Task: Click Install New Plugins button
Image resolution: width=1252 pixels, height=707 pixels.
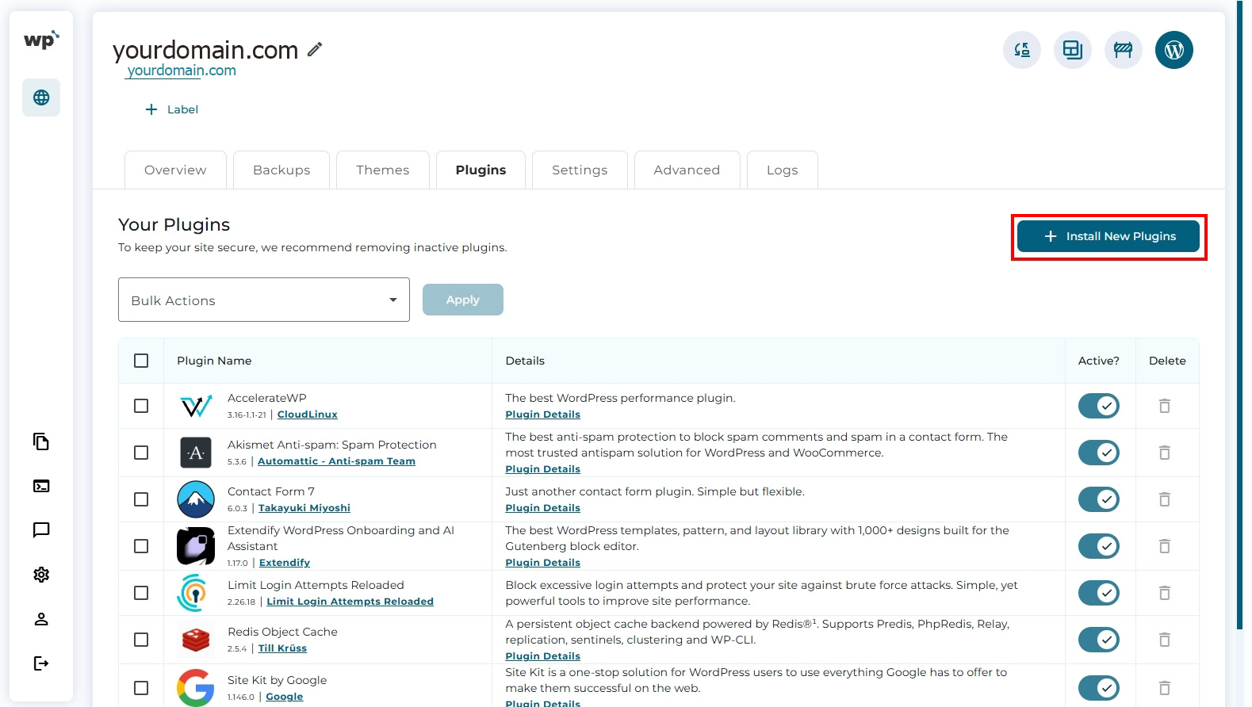Action: [1108, 236]
